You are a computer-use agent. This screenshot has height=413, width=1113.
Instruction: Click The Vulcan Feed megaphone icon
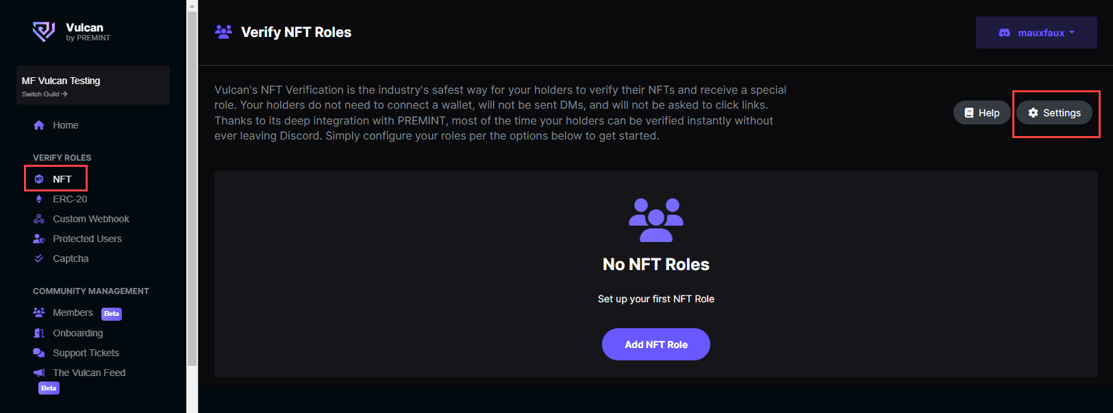39,373
